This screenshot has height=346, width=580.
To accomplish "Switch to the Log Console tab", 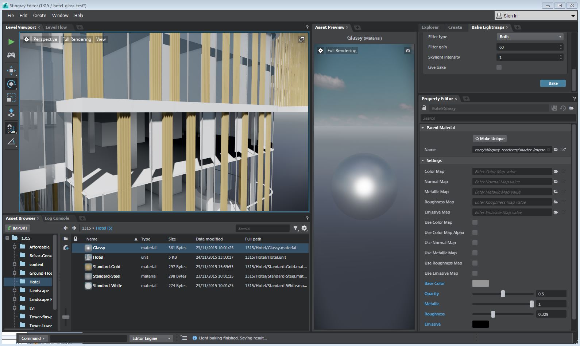I will (57, 218).
